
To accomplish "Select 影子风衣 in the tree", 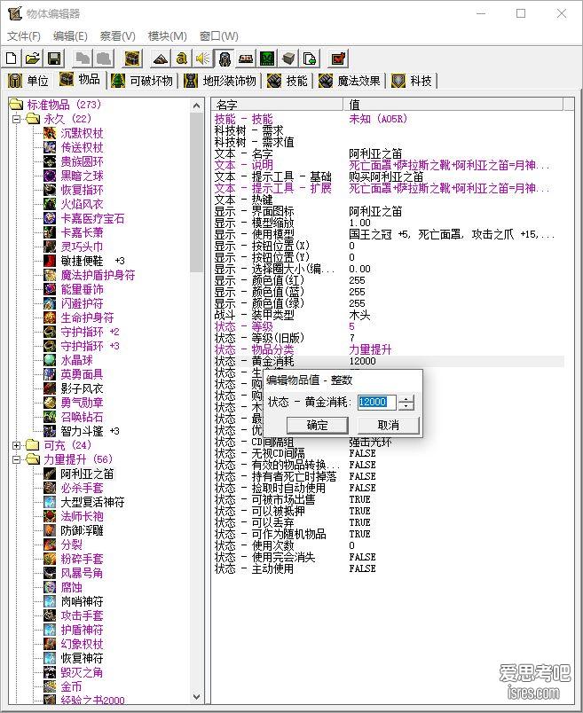I will pyautogui.click(x=82, y=388).
